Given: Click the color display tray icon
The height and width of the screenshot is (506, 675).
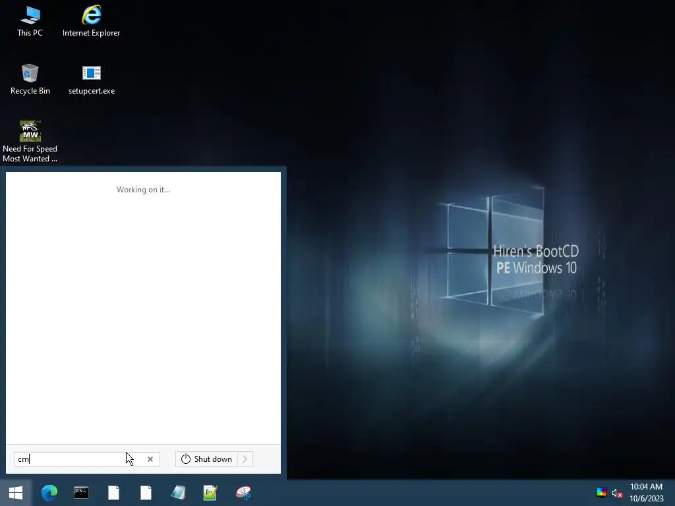Looking at the screenshot, I should point(602,493).
